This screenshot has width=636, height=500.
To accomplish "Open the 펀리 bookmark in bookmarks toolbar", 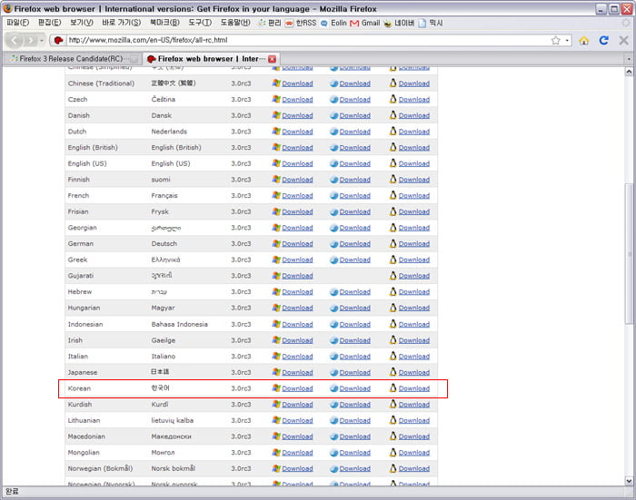I will pyautogui.click(x=270, y=23).
